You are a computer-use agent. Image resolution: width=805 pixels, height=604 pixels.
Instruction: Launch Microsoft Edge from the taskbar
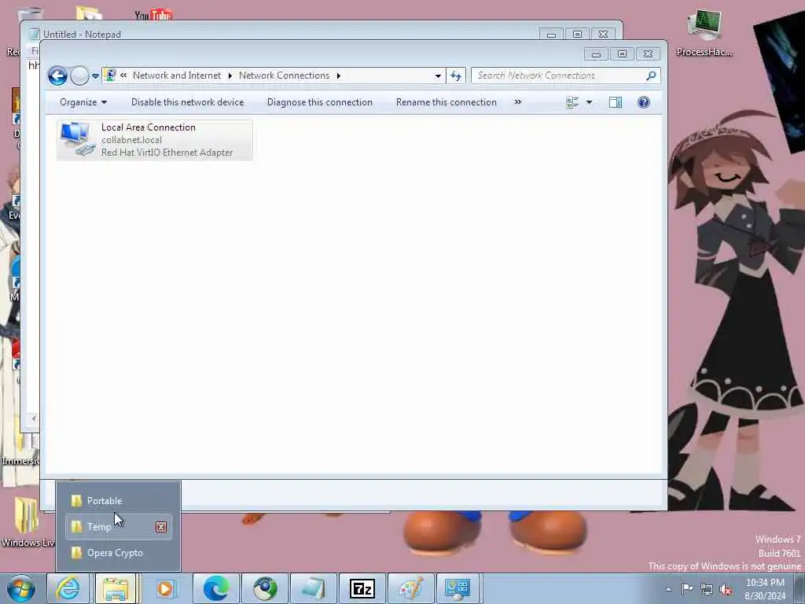click(215, 588)
